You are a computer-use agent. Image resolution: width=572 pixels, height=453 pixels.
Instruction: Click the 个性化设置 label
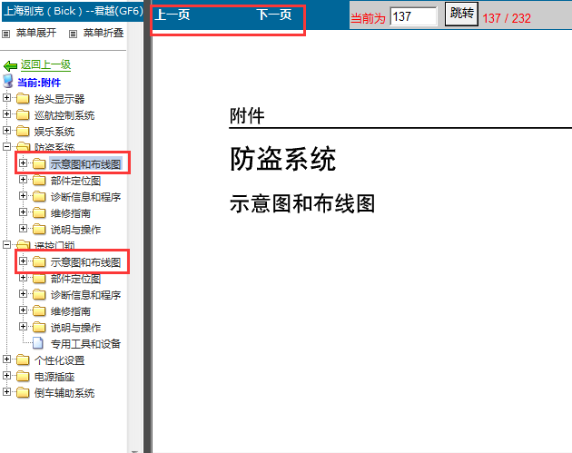pyautogui.click(x=59, y=360)
